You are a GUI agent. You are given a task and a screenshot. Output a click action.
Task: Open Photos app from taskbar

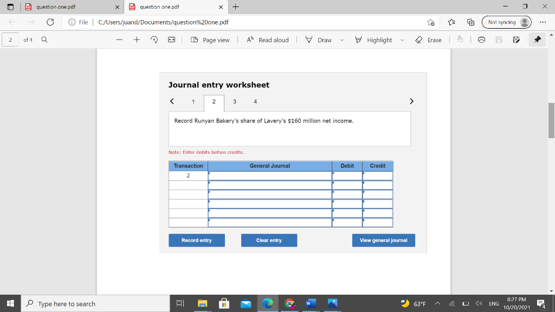point(332,303)
